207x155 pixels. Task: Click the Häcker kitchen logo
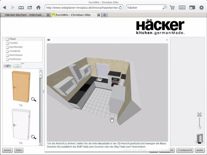pos(160,27)
